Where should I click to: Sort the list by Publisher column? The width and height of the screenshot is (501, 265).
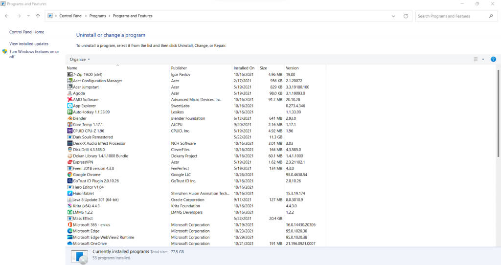point(179,68)
